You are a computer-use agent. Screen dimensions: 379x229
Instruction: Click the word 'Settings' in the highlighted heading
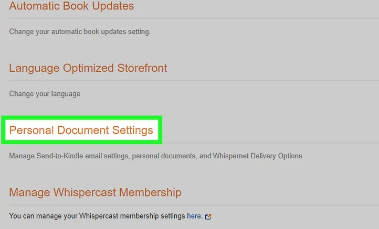pos(133,130)
